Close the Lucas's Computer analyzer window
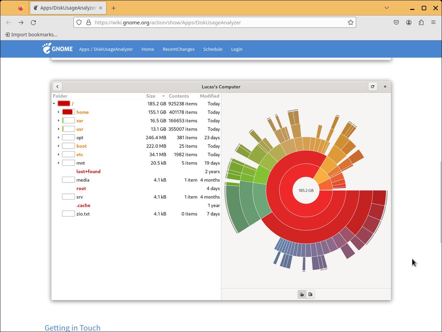This screenshot has height=332, width=442. (x=385, y=86)
